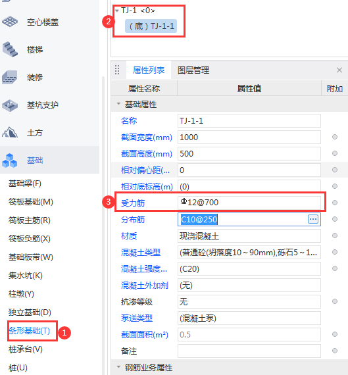Click the empty 备注 value field
This screenshot has height=375, width=348.
tap(249, 351)
